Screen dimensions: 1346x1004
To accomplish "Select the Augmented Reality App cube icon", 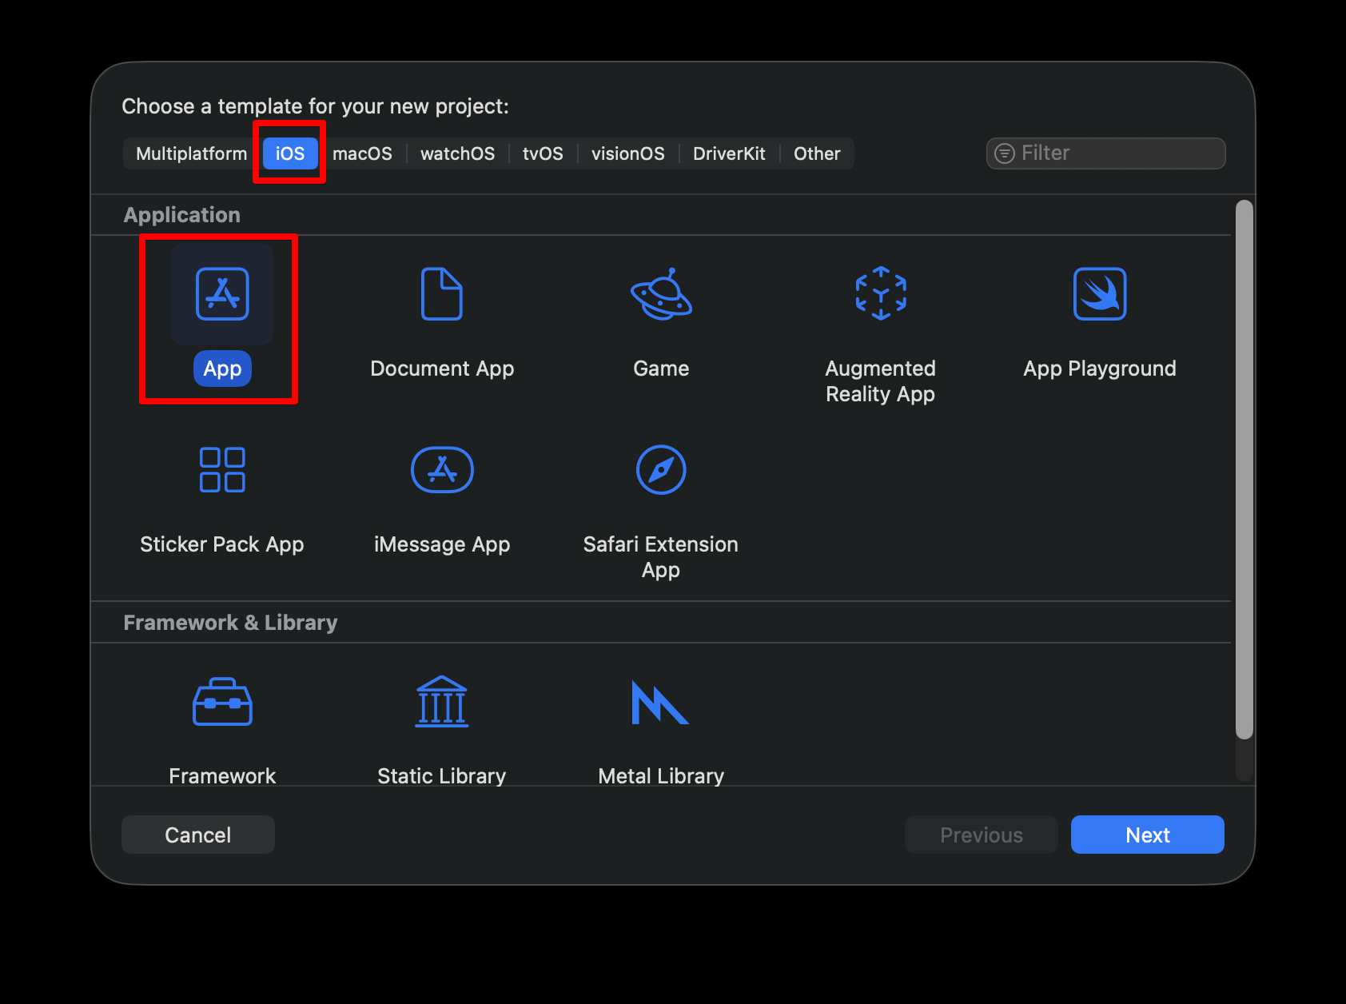I will click(x=881, y=294).
